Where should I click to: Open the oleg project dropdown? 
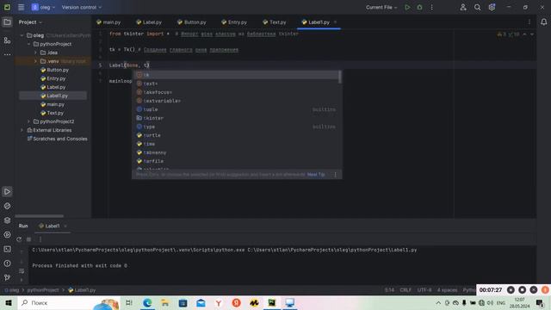point(44,7)
